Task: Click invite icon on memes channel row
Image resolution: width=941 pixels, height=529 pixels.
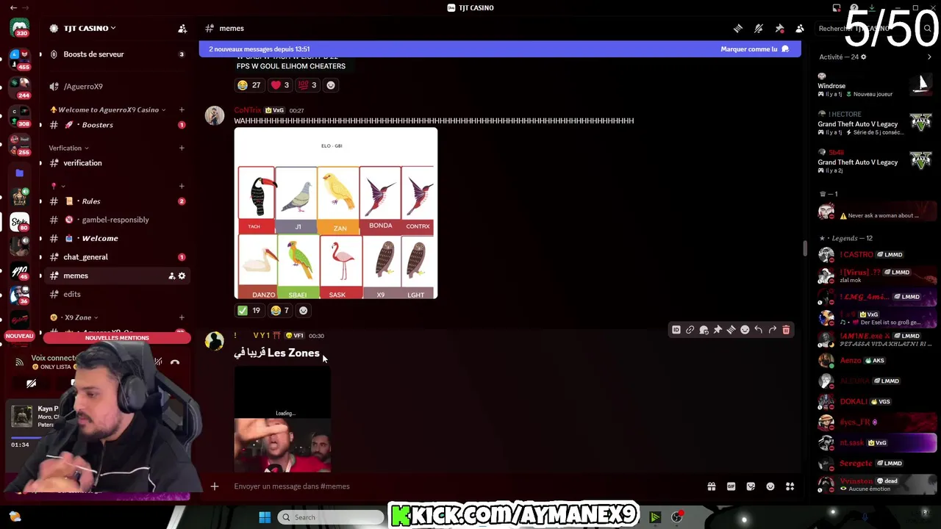Action: click(x=171, y=276)
